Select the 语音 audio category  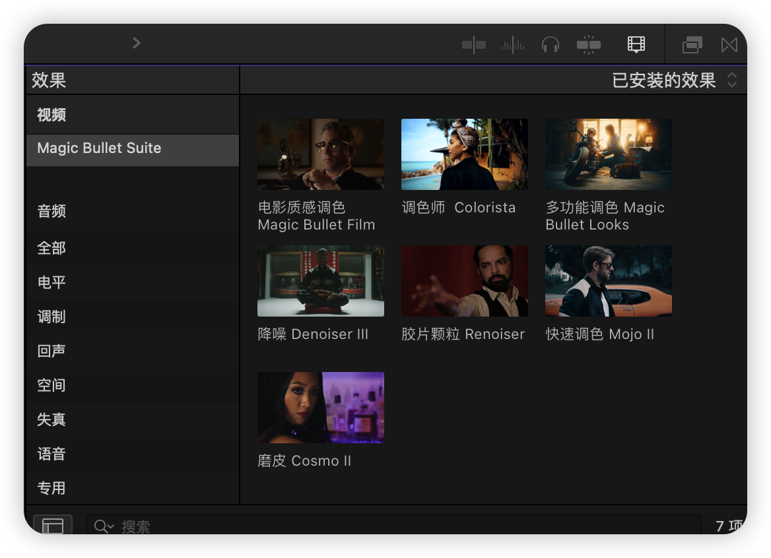pyautogui.click(x=133, y=454)
